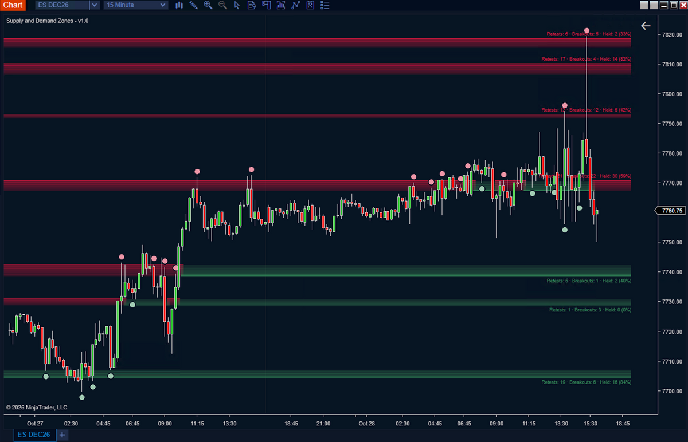Open the indicators icon
This screenshot has height=442, width=688.
click(x=280, y=5)
